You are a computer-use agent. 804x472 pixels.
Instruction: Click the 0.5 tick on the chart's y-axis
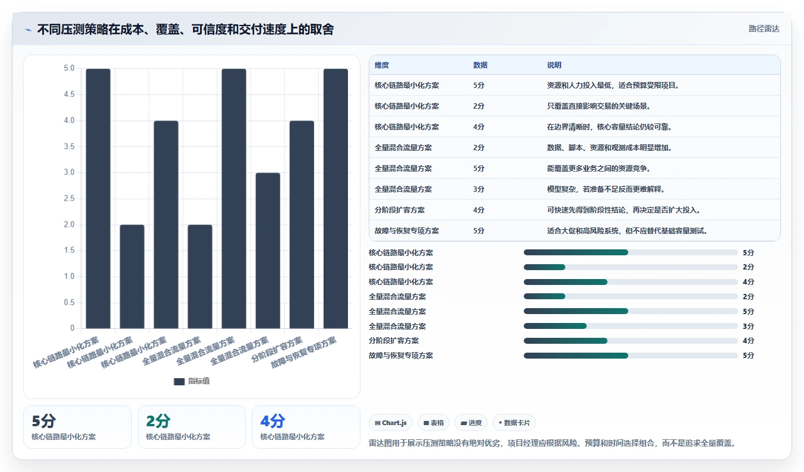(69, 302)
